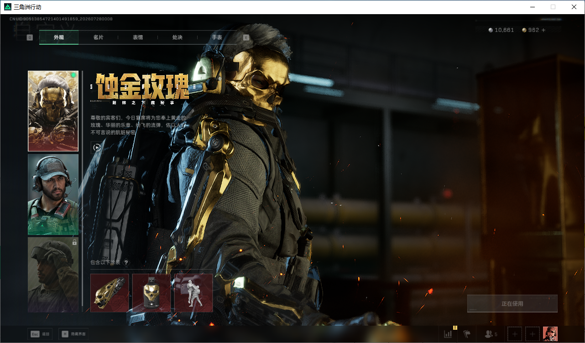The height and width of the screenshot is (343, 585).
Task: Add premium currency with plus sign
Action: pos(543,30)
